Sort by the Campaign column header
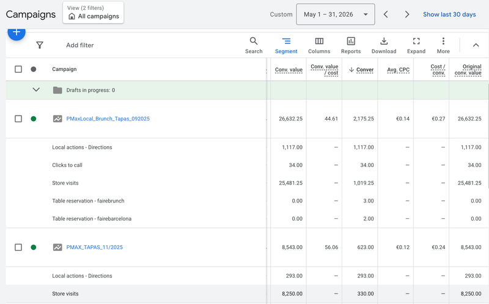This screenshot has width=489, height=304. pos(64,69)
